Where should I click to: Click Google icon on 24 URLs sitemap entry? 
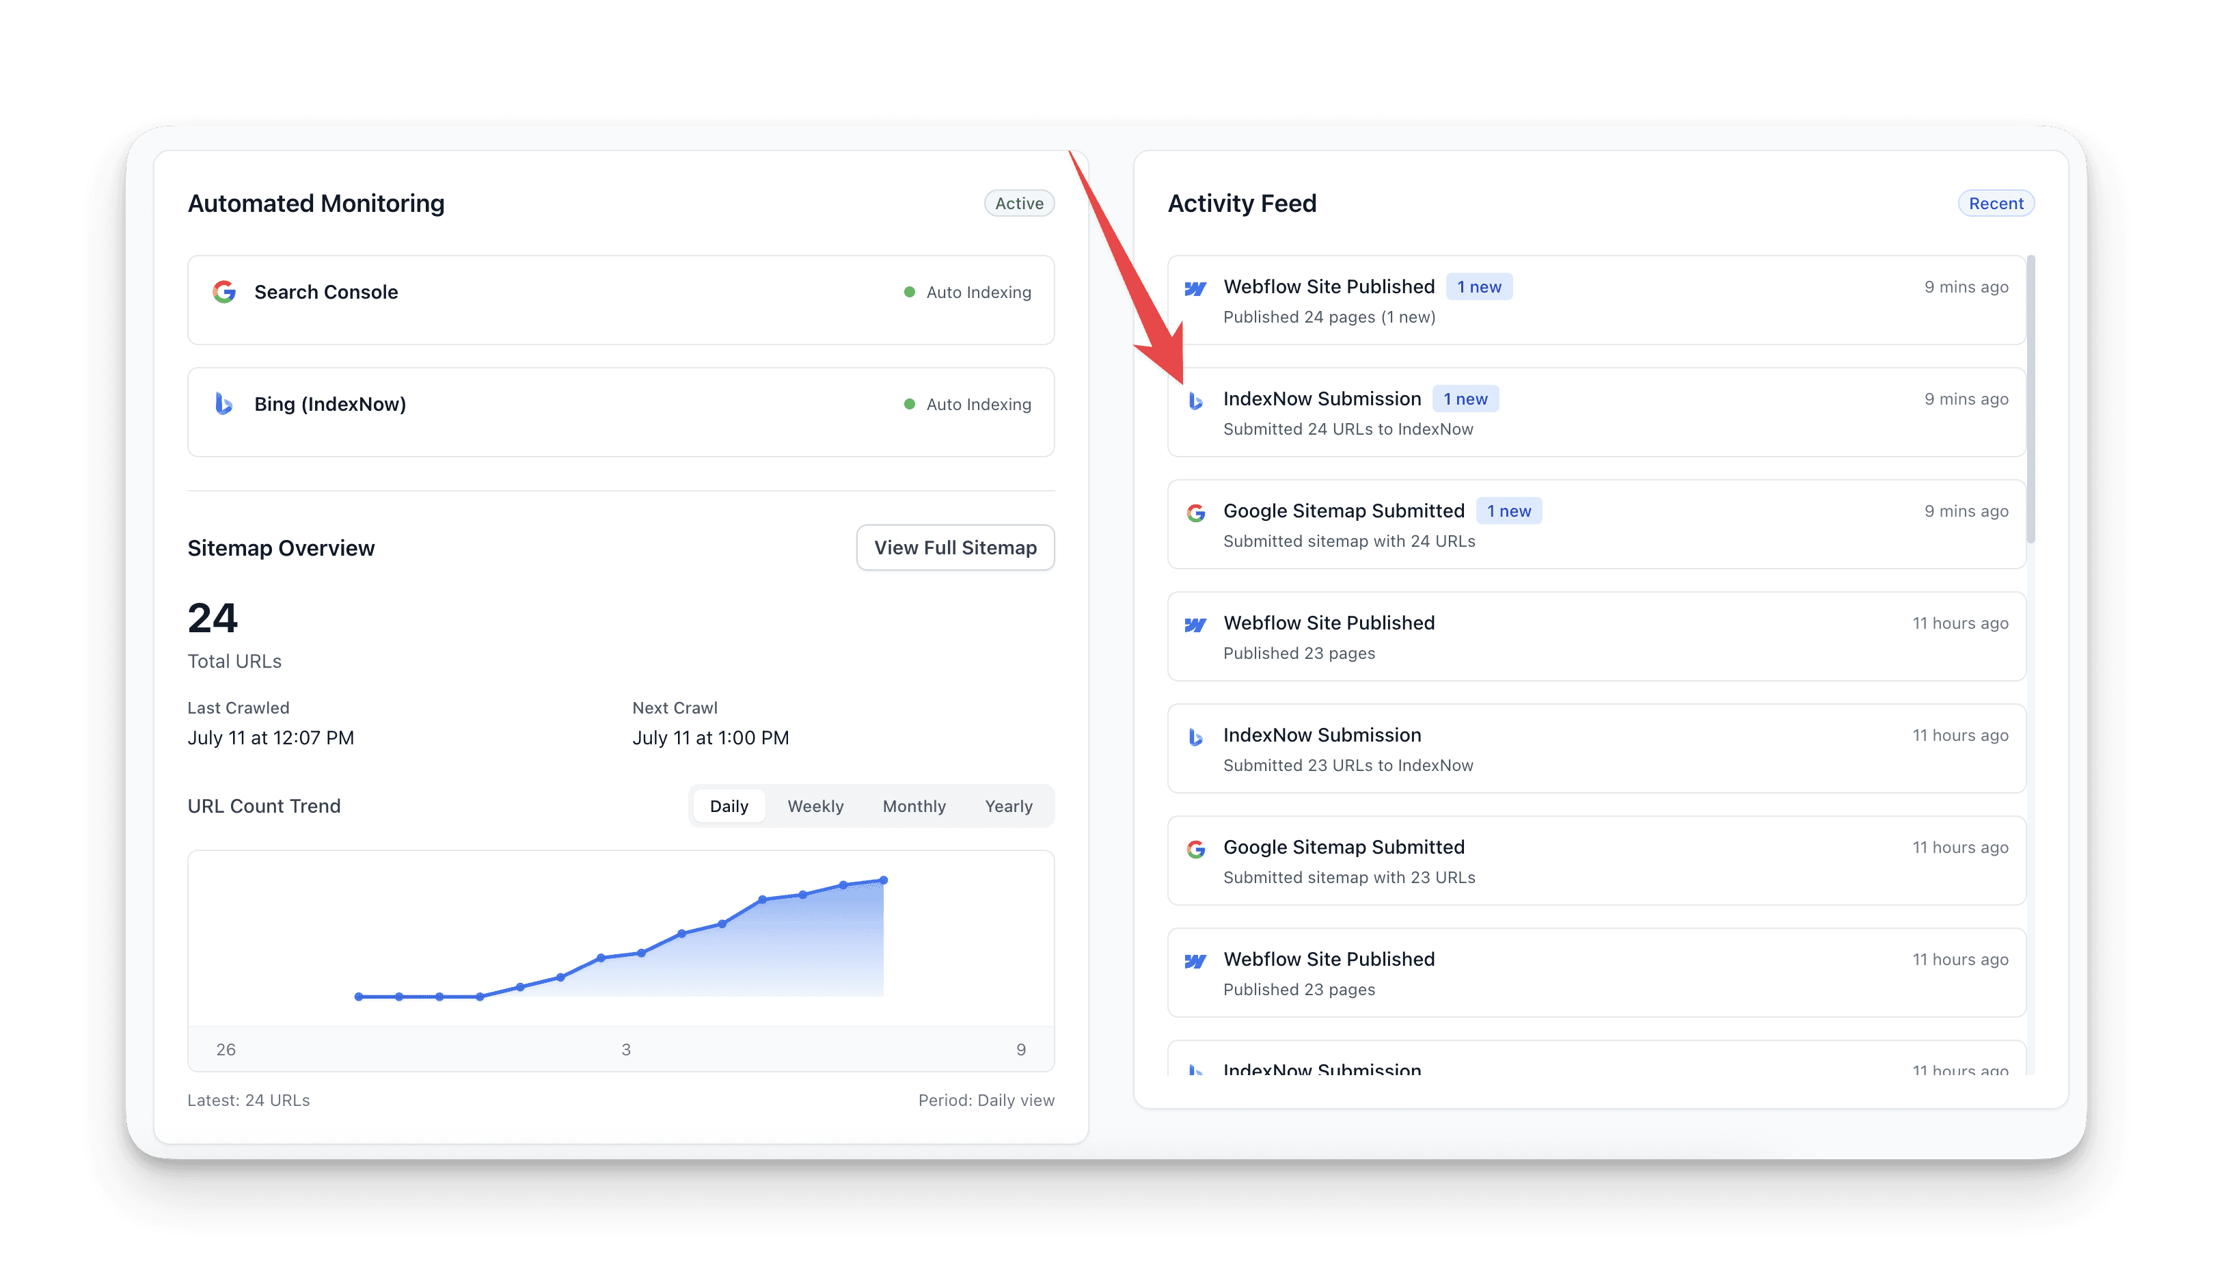pos(1195,513)
